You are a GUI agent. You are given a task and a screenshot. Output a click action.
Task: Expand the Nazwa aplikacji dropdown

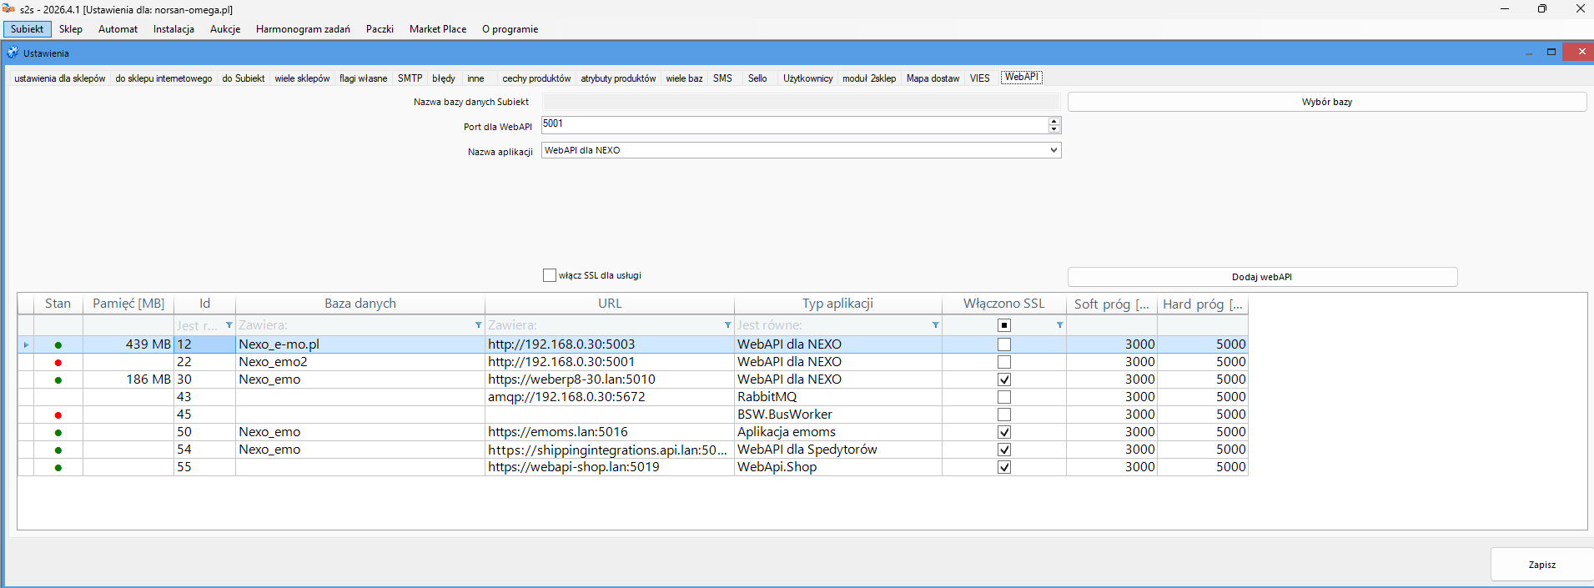pyautogui.click(x=1053, y=150)
